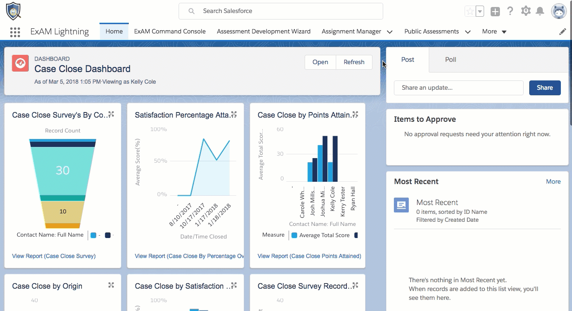Expand the Case Close Survey's By Contact chart
Image resolution: width=572 pixels, height=311 pixels.
click(111, 114)
